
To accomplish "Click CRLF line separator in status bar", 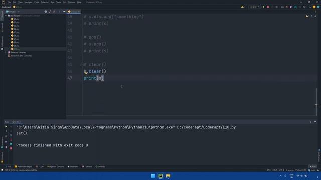I will 275,170.
